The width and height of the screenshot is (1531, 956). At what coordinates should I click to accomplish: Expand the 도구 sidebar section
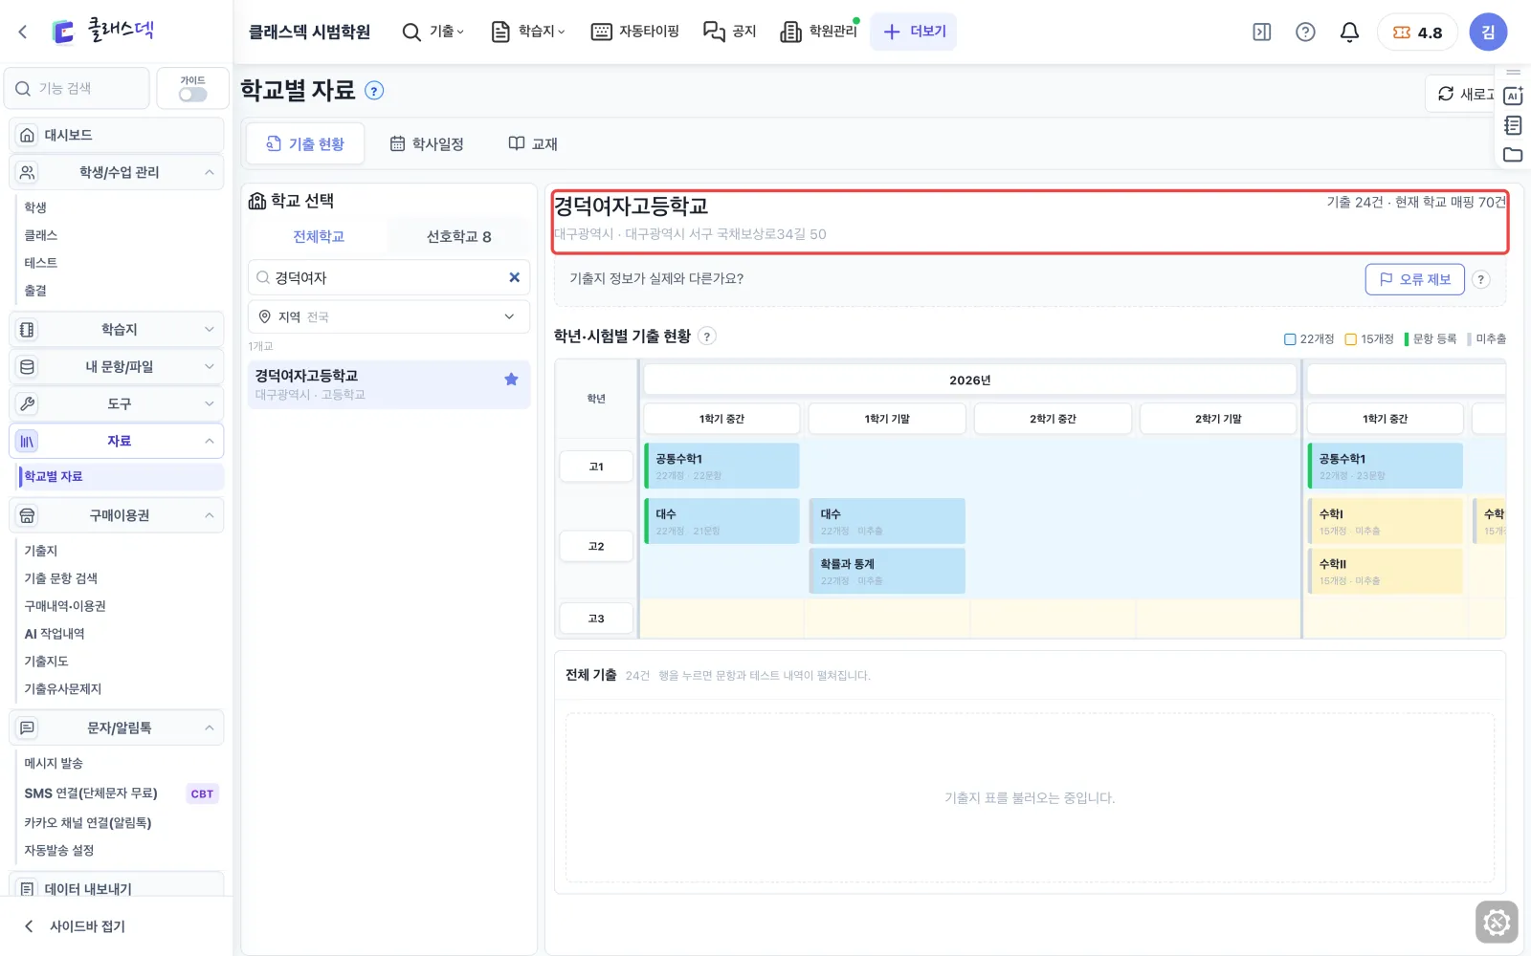point(117,403)
